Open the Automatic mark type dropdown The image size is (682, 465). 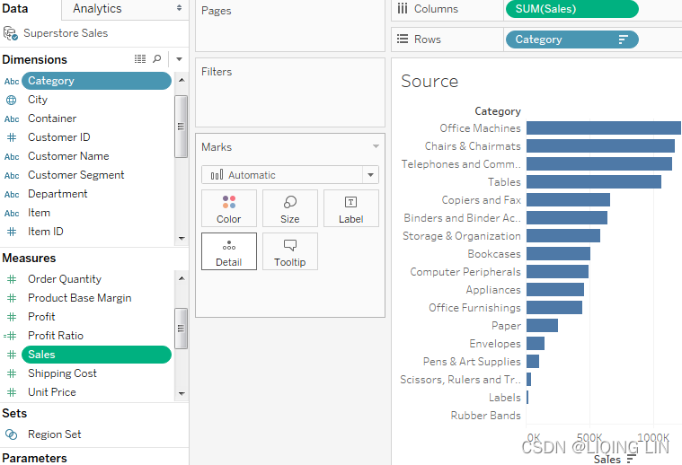(x=370, y=175)
